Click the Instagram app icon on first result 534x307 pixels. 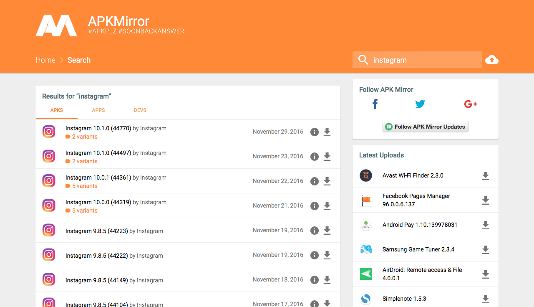point(49,131)
